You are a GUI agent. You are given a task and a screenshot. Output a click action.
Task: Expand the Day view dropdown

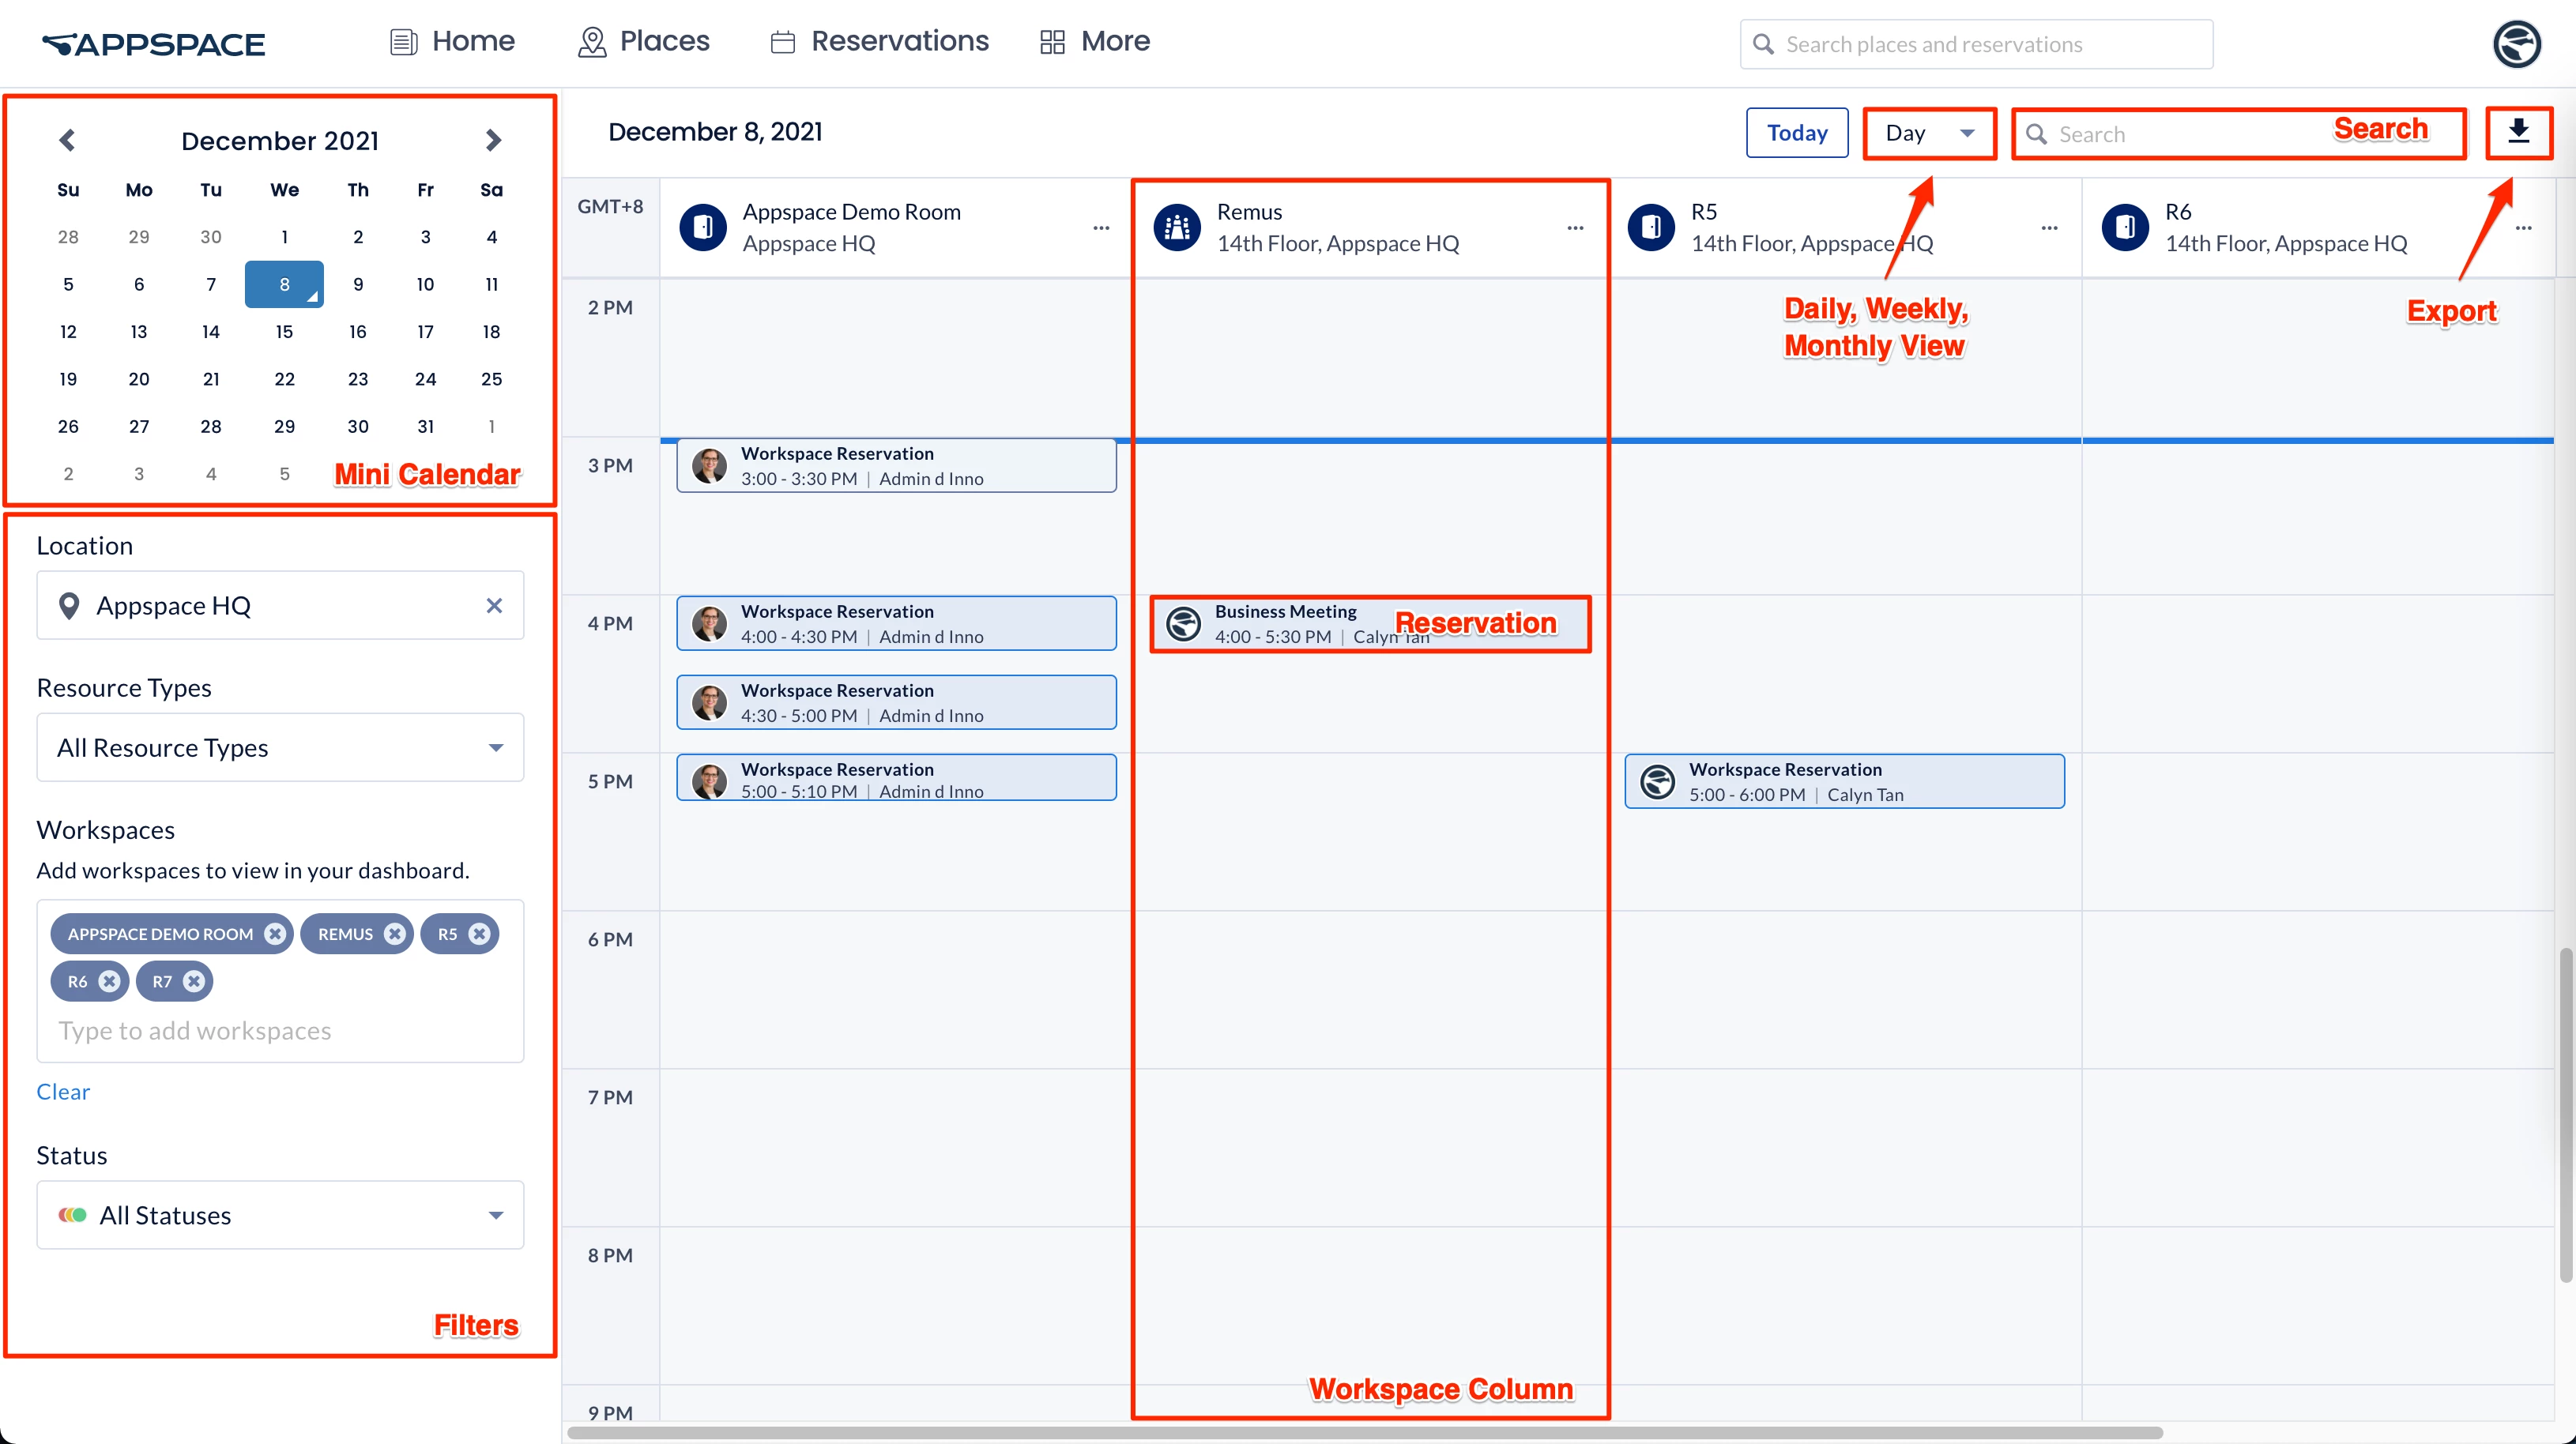click(x=1929, y=133)
